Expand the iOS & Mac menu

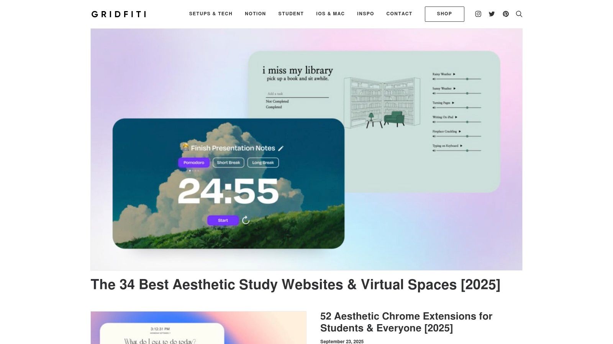pos(330,14)
